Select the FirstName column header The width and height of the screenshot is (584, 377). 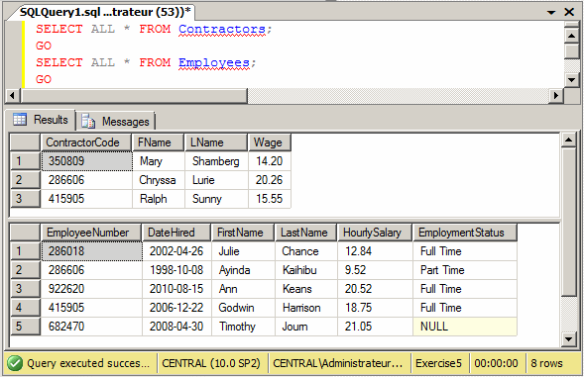(x=243, y=233)
